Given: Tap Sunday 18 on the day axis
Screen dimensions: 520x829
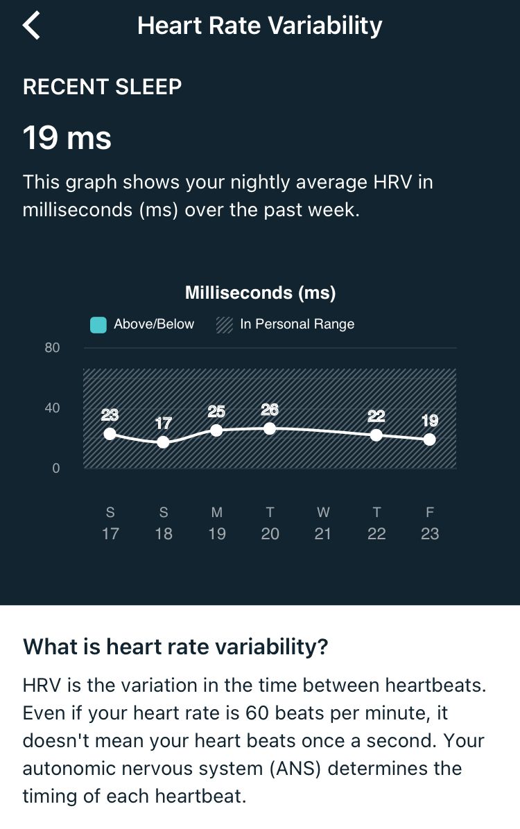Looking at the screenshot, I should click(164, 523).
